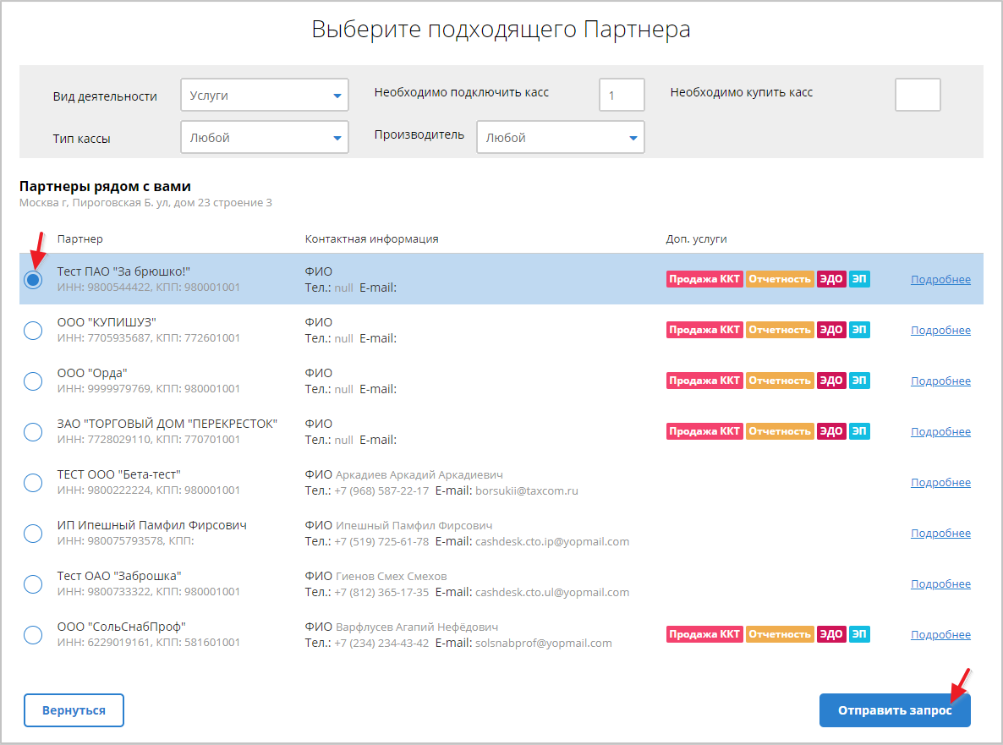Click 'Продажа ККТ' badge for ООО "СольСнабПроф"
1003x745 pixels.
tap(704, 634)
